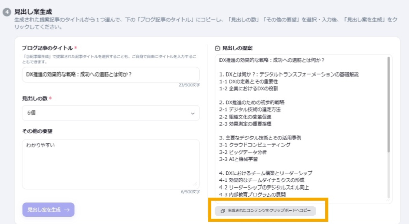The image size is (409, 224).
Task: Click the step 4 number badge
Action: point(7,12)
